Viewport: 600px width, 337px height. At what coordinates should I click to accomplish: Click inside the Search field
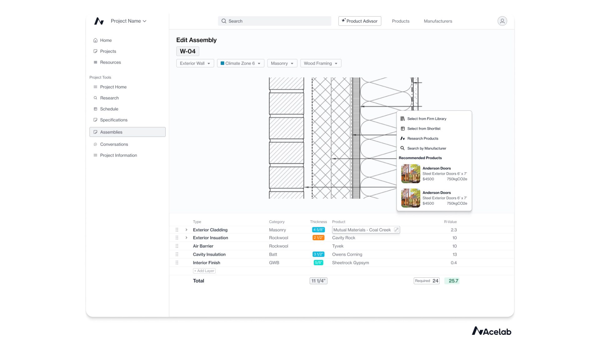(274, 21)
